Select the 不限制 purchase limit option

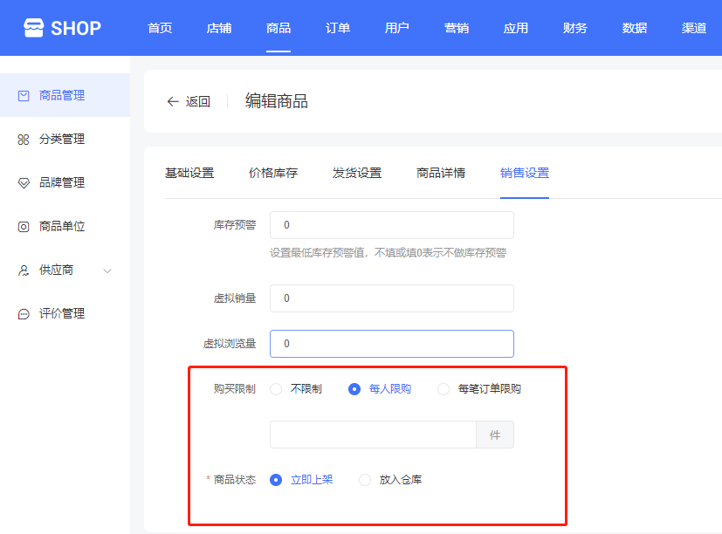276,389
